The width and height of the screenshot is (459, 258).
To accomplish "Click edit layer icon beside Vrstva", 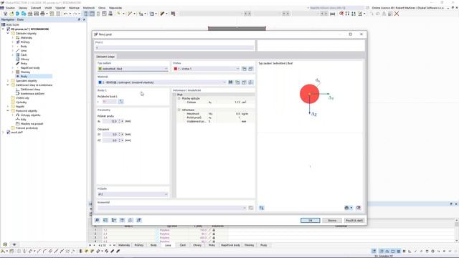I will 251,69.
